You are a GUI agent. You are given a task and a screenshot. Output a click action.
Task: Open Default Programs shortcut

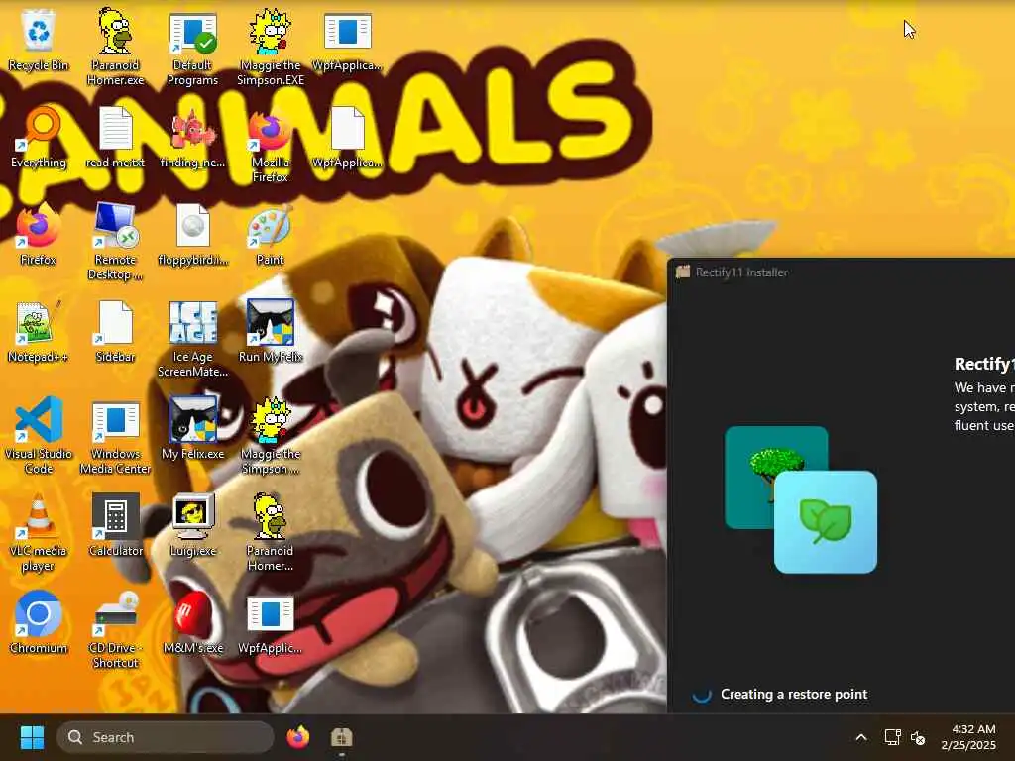tap(193, 49)
